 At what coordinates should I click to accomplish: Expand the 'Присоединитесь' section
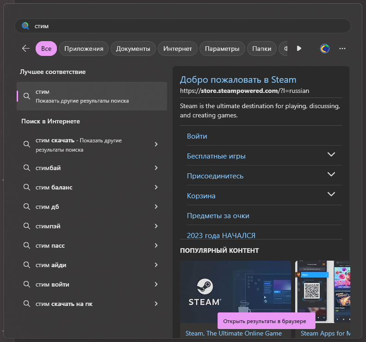tap(331, 174)
